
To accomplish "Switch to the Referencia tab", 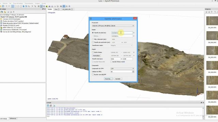I will pos(13,119).
